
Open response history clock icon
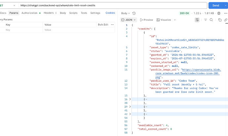coord(134,13)
